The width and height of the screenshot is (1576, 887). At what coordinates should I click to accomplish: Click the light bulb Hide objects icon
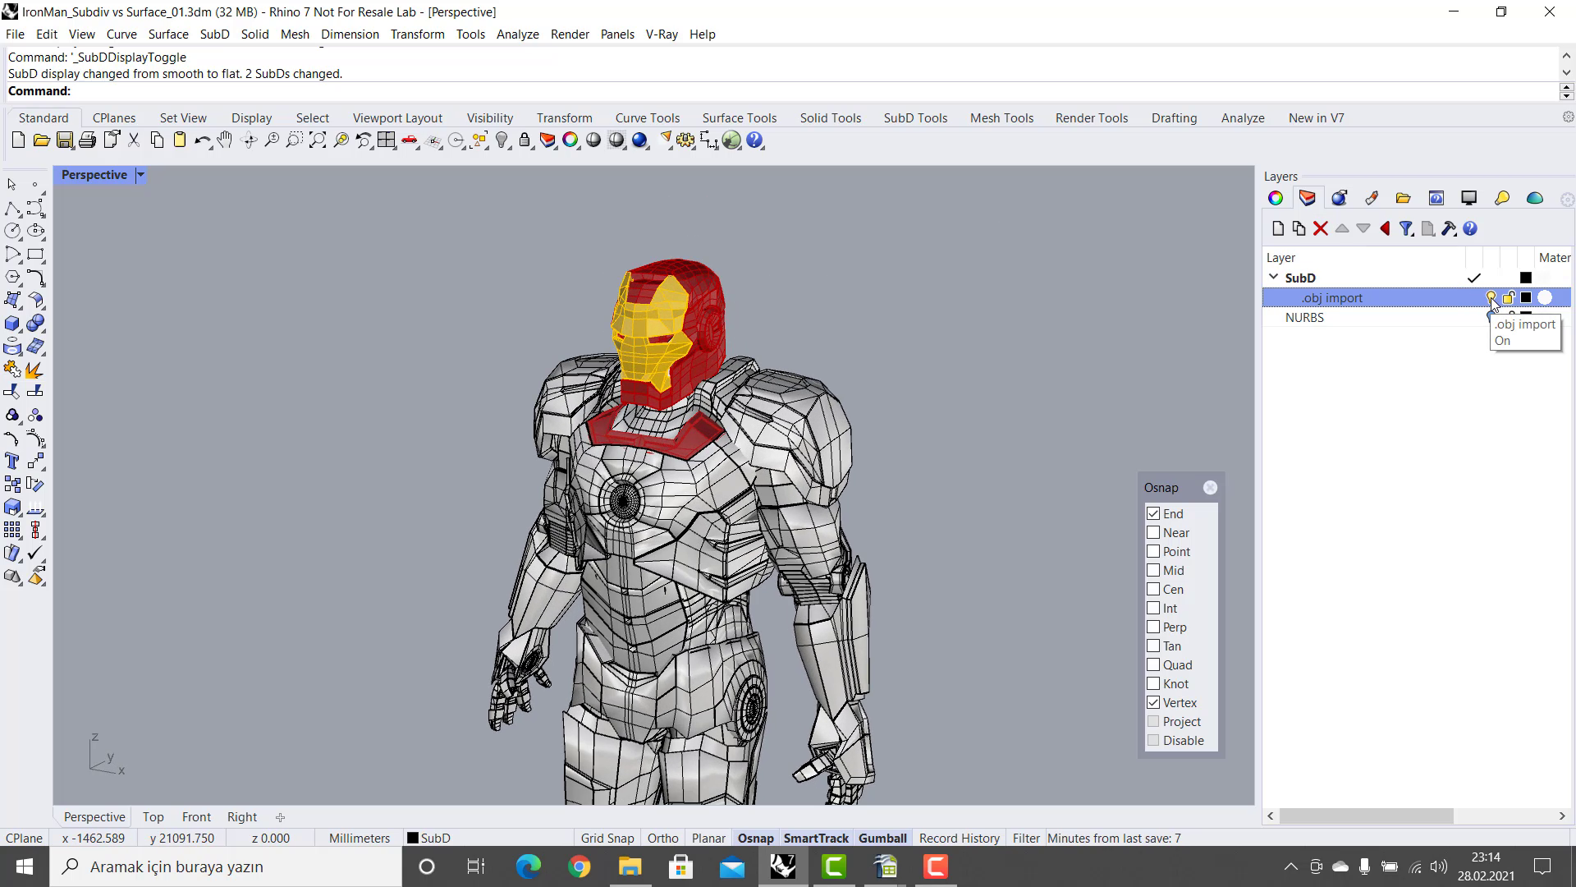point(502,140)
